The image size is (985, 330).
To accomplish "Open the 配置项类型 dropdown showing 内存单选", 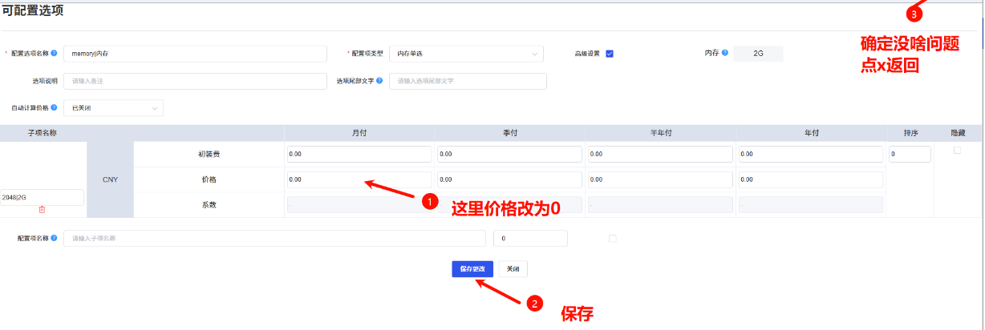I will pyautogui.click(x=466, y=54).
